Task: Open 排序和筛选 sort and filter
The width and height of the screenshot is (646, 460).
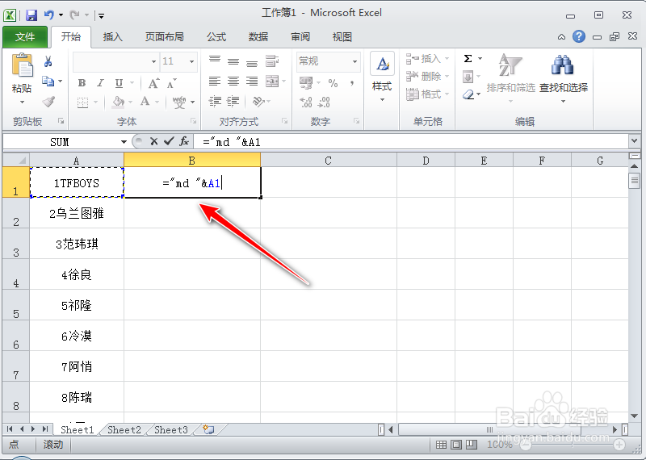Action: 510,77
